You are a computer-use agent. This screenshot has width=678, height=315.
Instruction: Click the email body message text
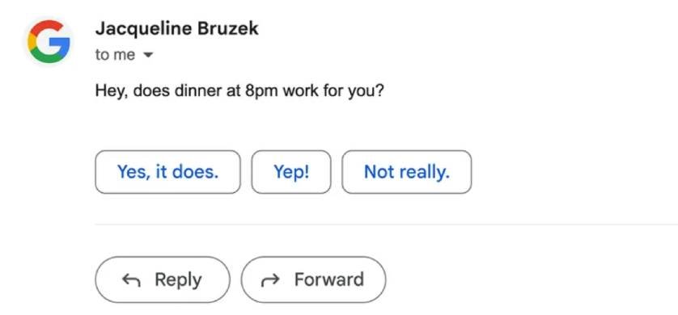point(239,91)
